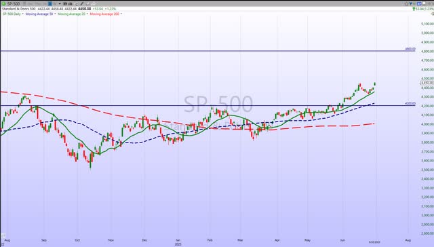
Task: Open the Moving Average 50 legend dropdown
Action: coord(55,14)
